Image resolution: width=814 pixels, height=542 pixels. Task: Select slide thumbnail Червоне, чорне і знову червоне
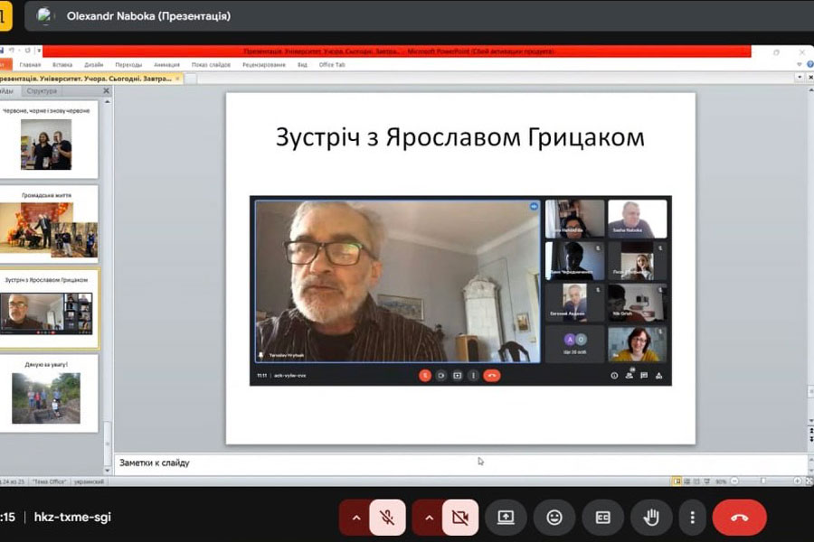coord(47,140)
